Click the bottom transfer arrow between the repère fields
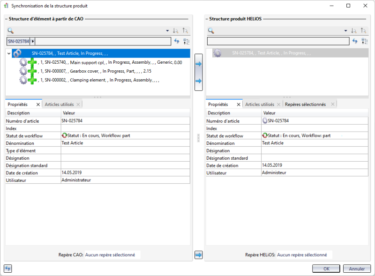The width and height of the screenshot is (375, 276). point(198,255)
